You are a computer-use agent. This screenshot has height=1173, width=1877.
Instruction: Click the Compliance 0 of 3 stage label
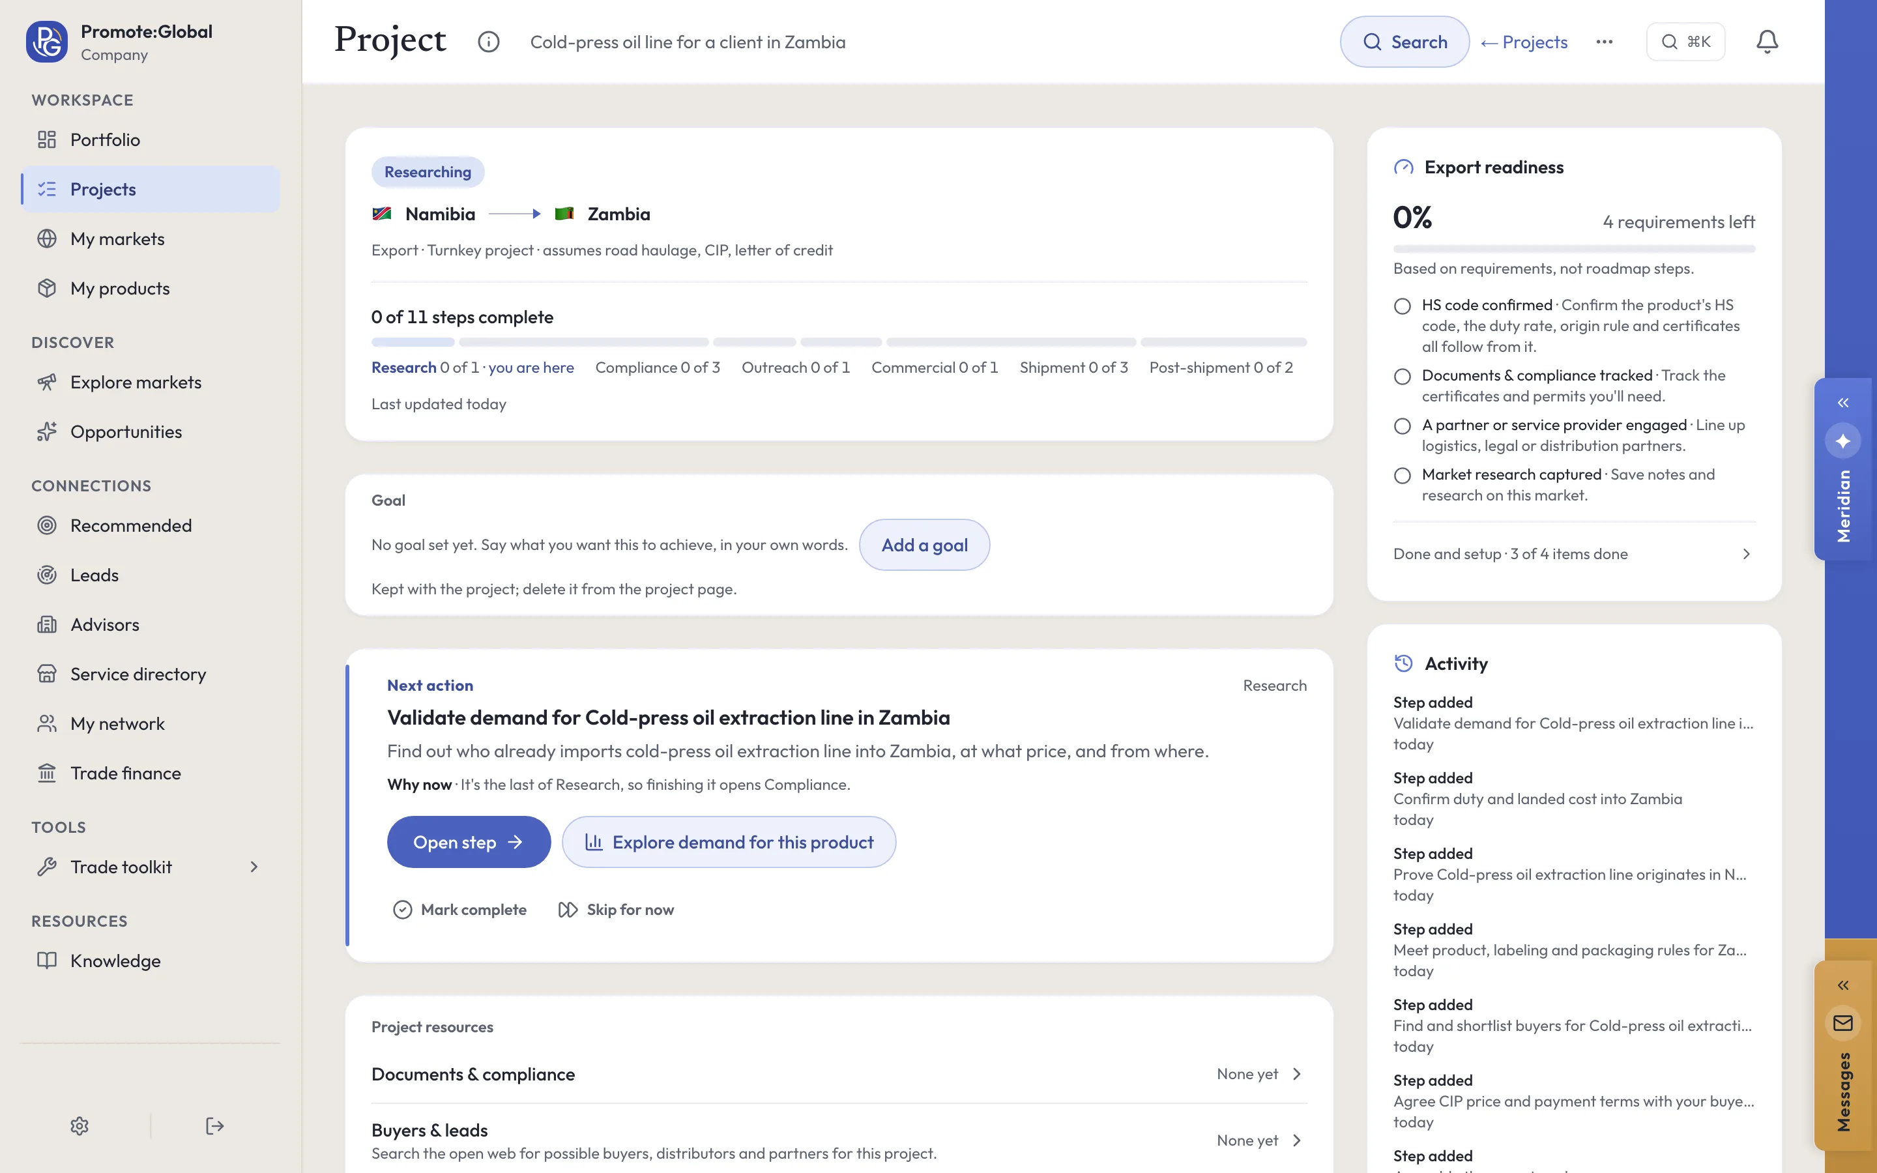tap(657, 368)
